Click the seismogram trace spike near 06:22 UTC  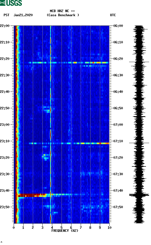(139, 62)
